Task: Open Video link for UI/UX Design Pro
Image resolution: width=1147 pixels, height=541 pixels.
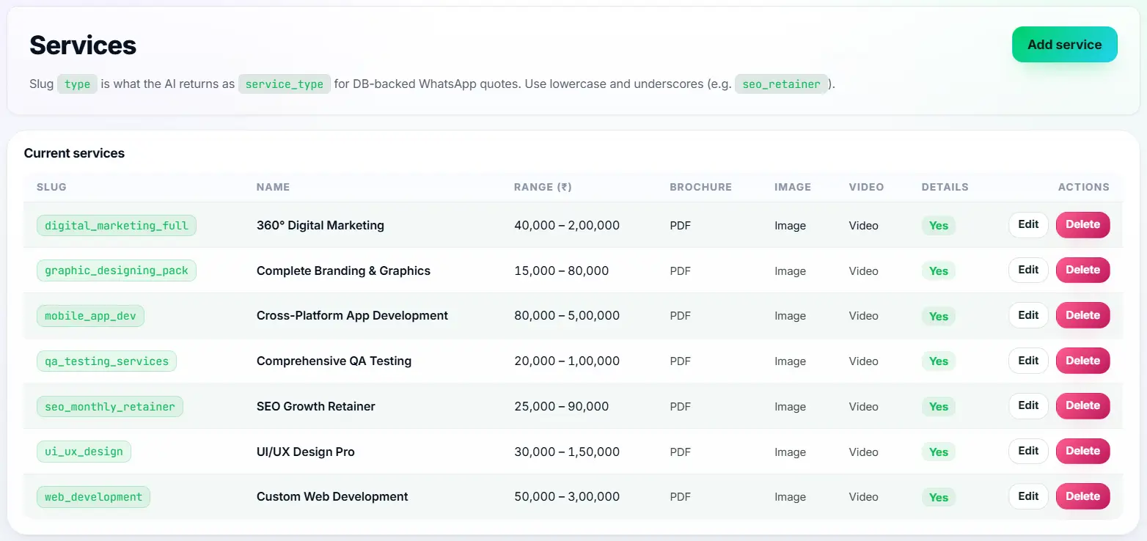Action: (x=863, y=452)
